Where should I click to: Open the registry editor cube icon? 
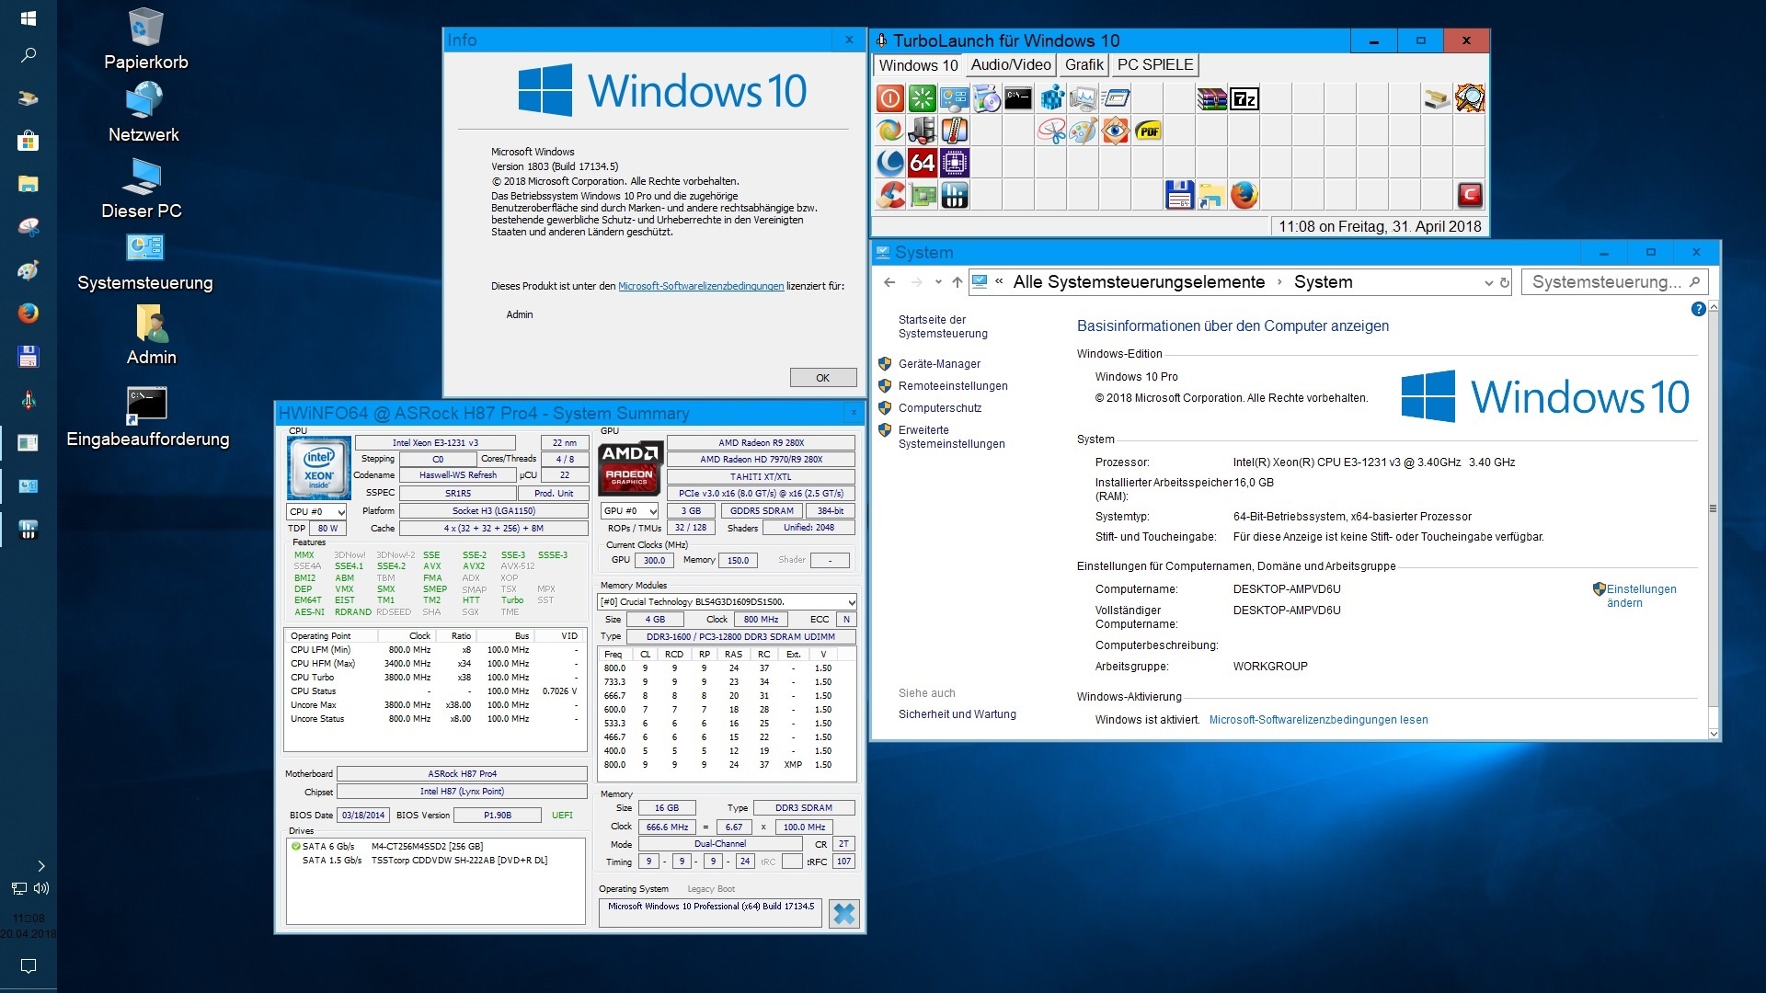1051,98
